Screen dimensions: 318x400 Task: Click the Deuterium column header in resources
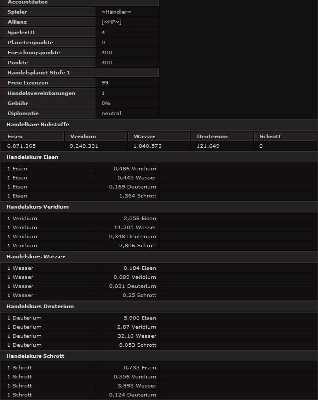point(212,136)
